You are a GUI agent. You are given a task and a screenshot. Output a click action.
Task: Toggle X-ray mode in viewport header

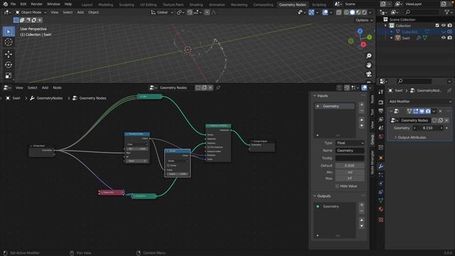(x=338, y=13)
